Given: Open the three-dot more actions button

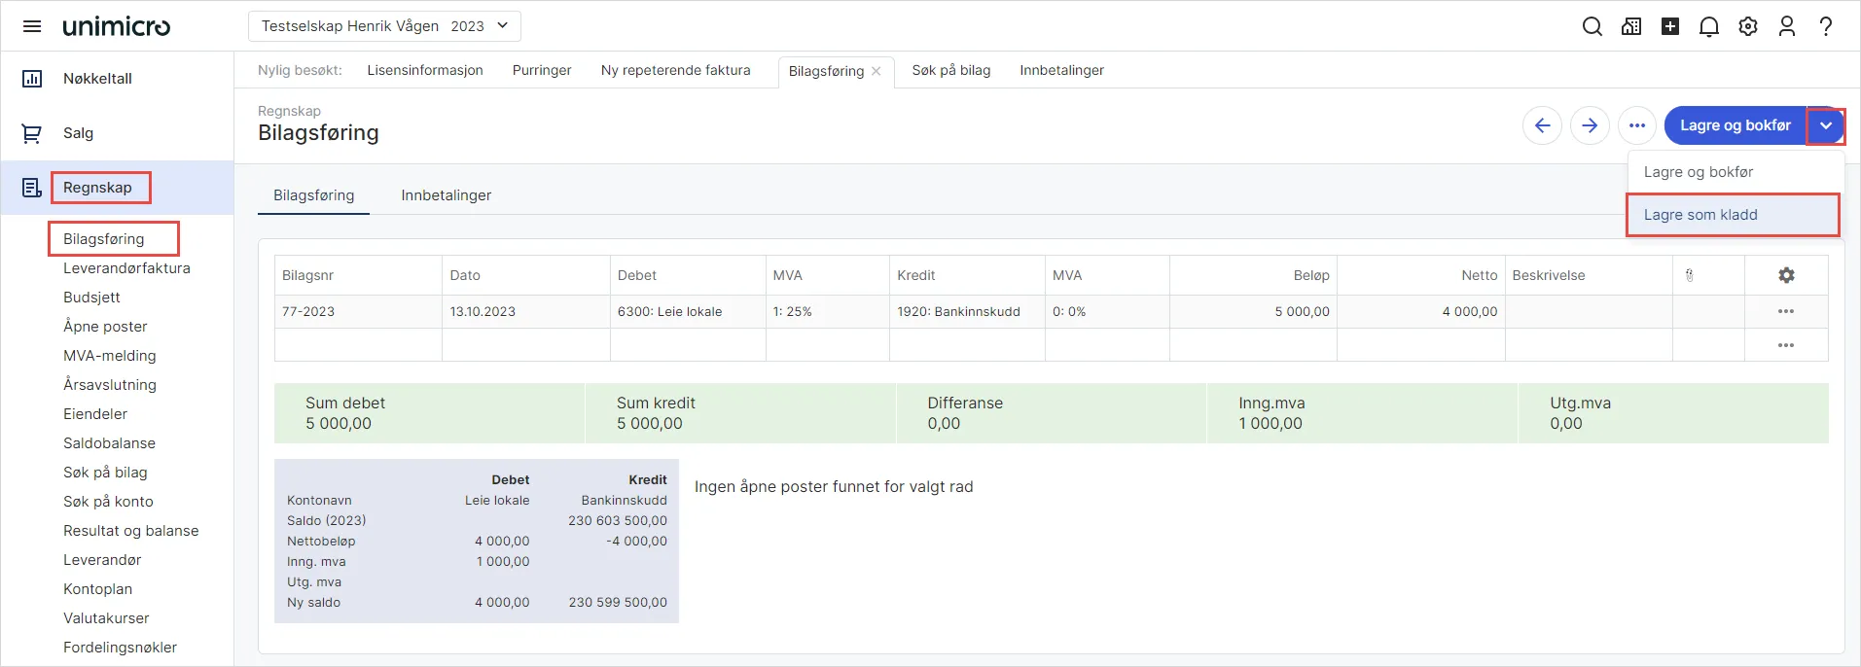Looking at the screenshot, I should click(1637, 125).
